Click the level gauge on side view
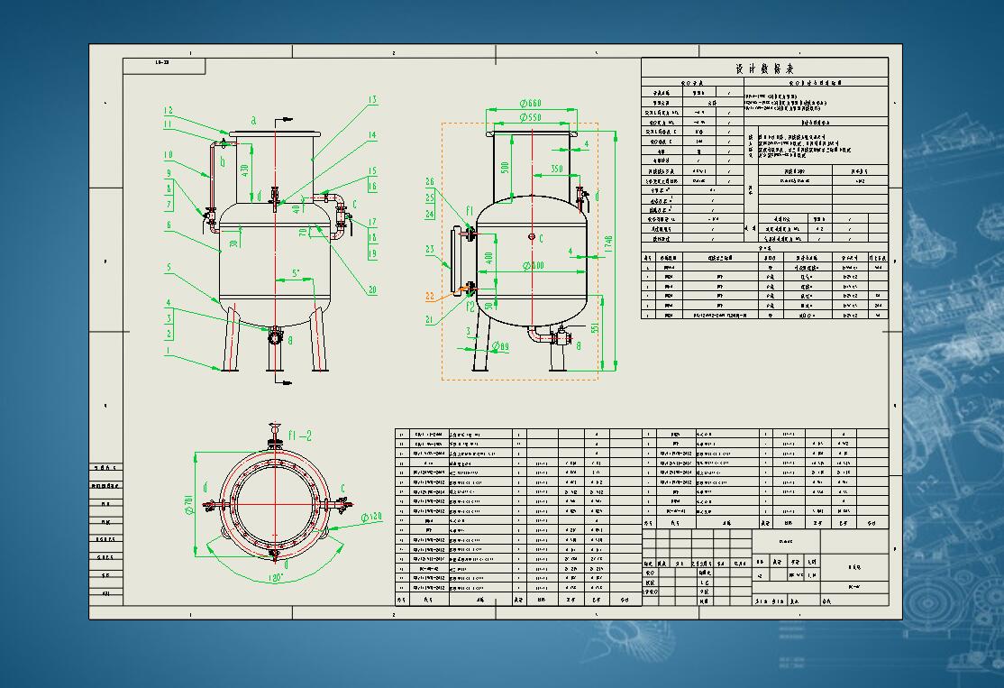Image resolution: width=1004 pixels, height=688 pixels. coord(456,261)
